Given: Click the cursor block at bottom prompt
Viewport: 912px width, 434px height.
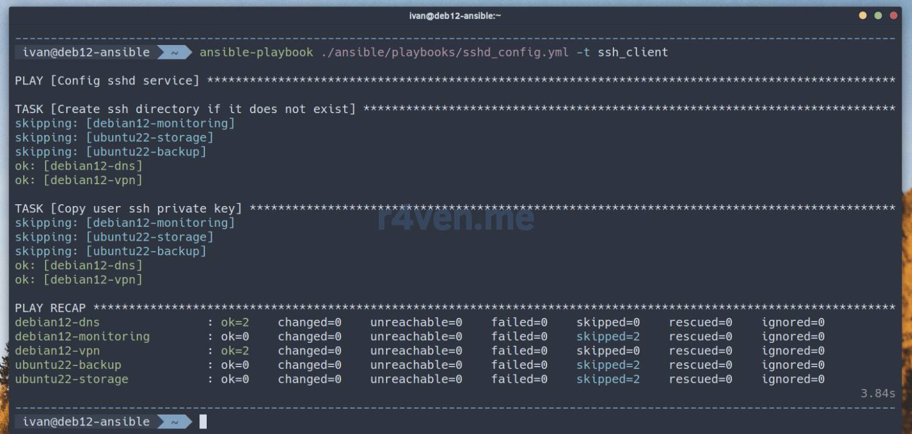Looking at the screenshot, I should click(203, 421).
